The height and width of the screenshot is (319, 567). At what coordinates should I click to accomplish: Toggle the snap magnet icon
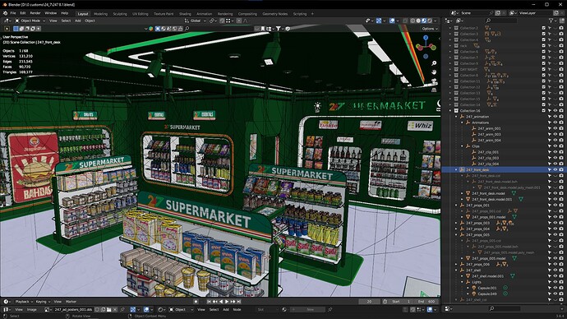222,21
